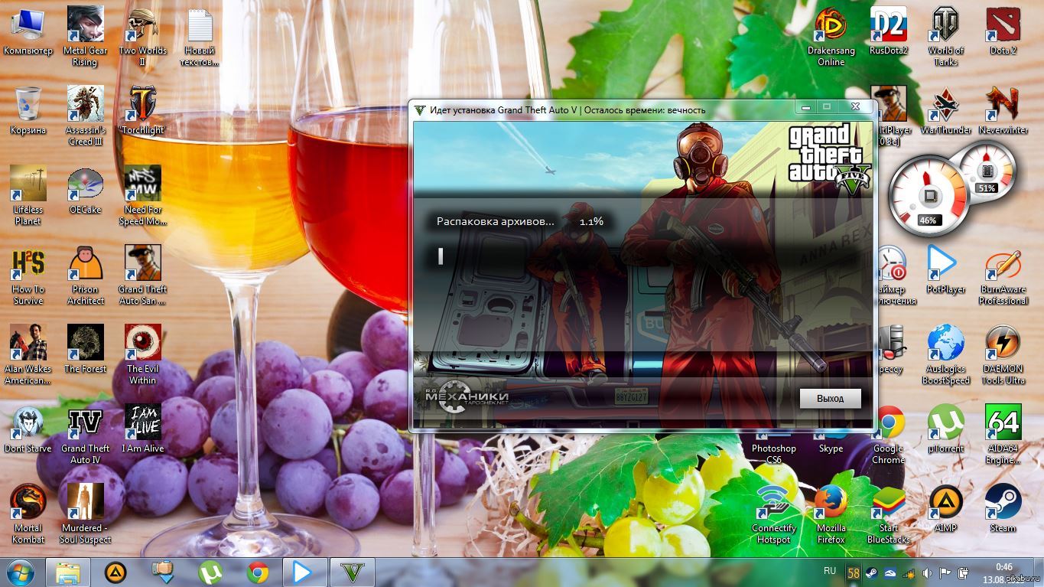This screenshot has height=587, width=1044.
Task: Select Neverwinter desktop shortcut
Action: tap(1003, 111)
